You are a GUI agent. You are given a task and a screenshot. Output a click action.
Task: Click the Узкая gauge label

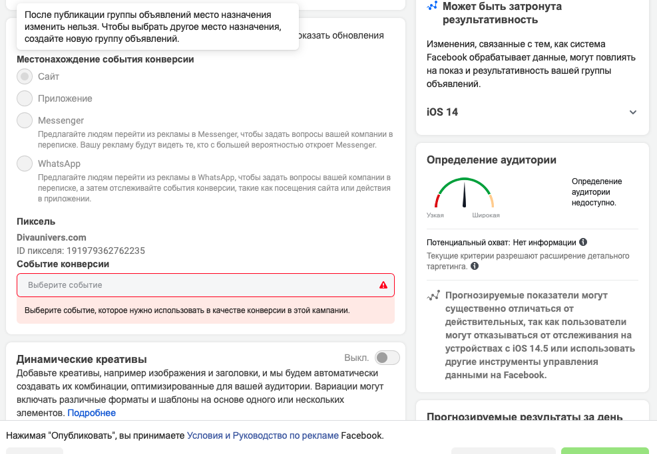435,215
